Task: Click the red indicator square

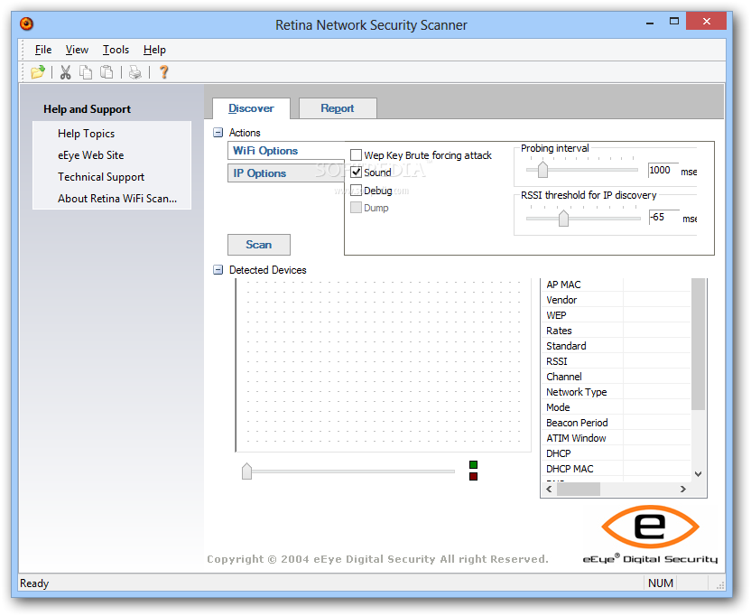Action: tap(473, 476)
